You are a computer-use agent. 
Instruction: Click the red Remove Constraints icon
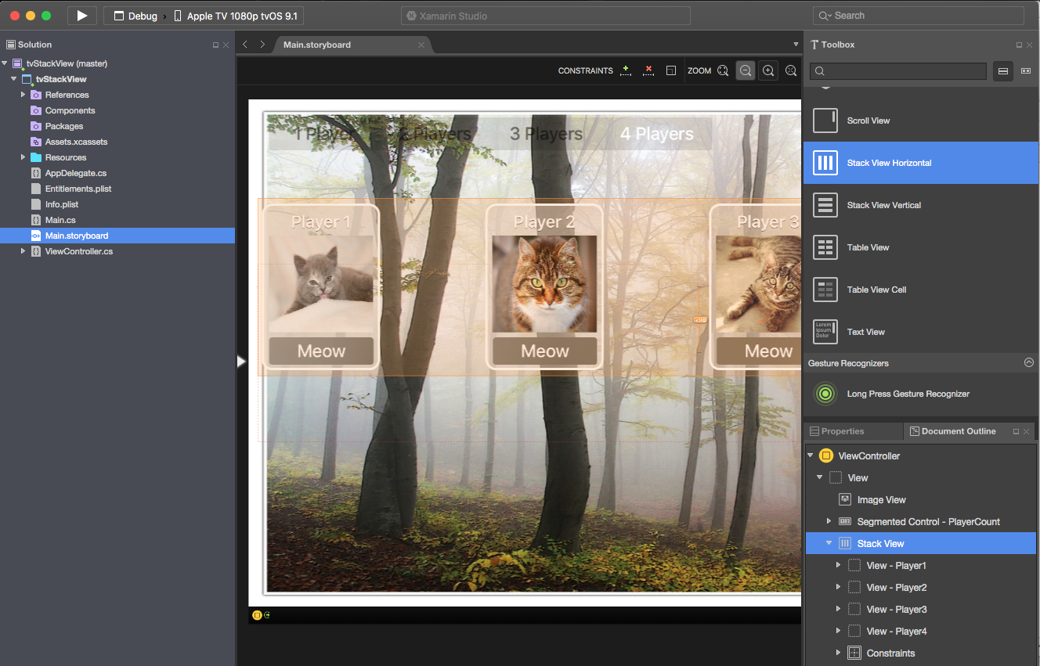click(x=648, y=70)
